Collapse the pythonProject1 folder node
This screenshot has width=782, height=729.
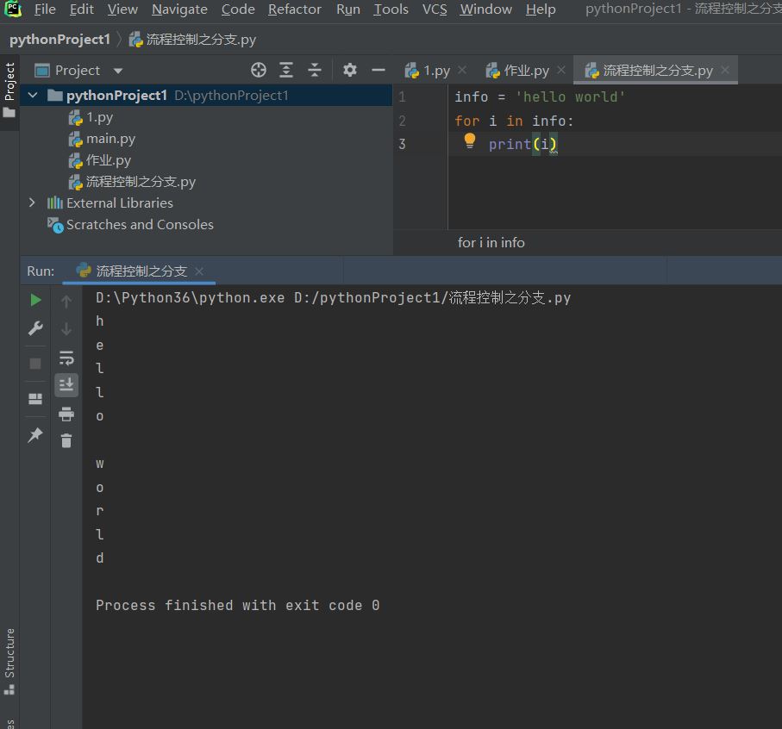33,95
